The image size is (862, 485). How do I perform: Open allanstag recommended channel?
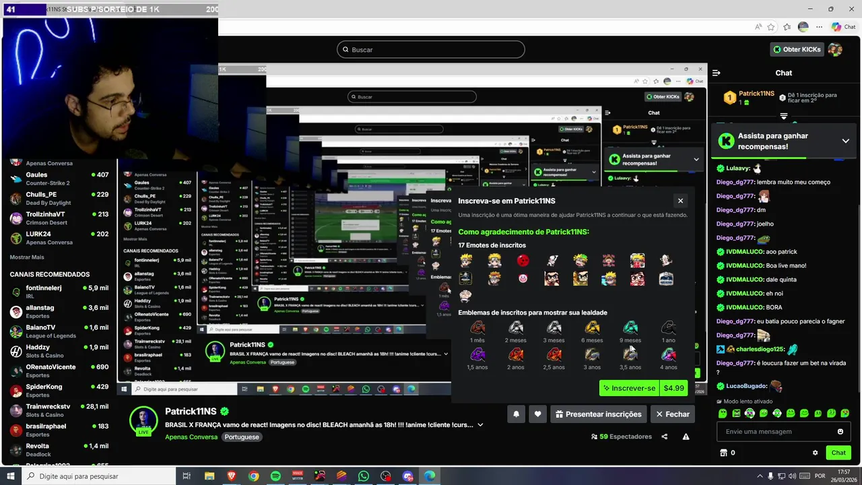point(59,311)
